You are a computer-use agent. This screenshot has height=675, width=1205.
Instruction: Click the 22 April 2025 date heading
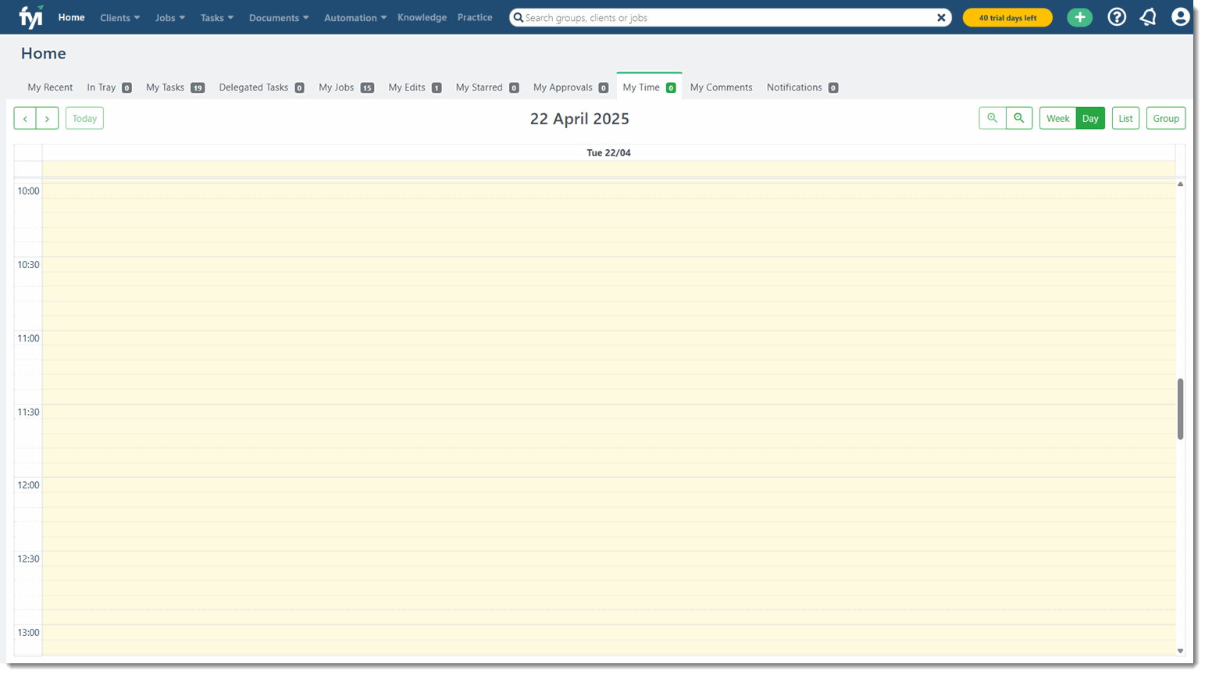click(x=579, y=119)
